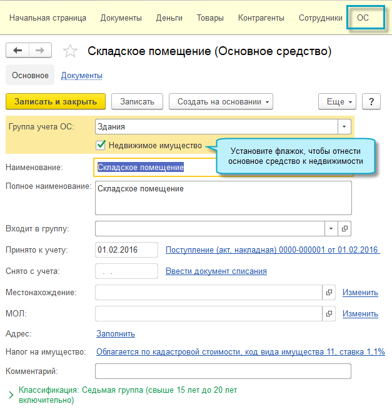Screen dimensions: 392x409
Task: Open the 'Еще' menu
Action: point(337,101)
